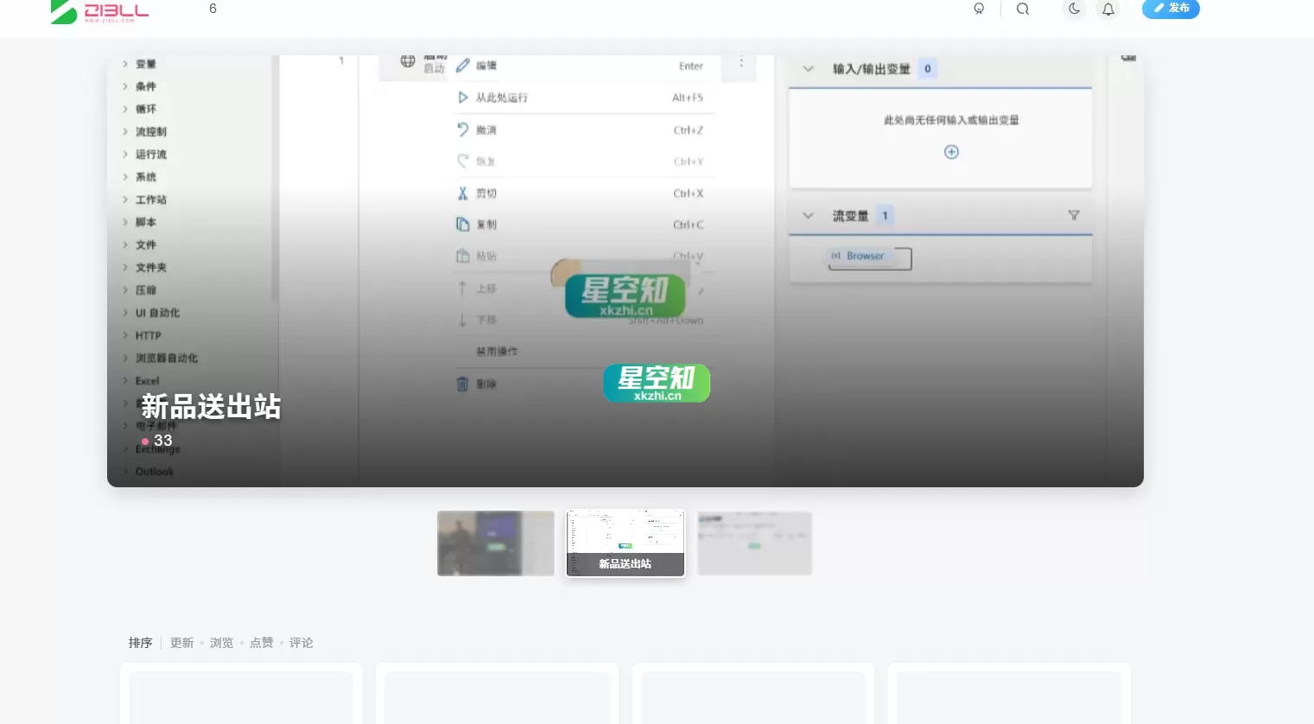The image size is (1314, 724).
Task: Click the 发布 publish button
Action: click(x=1171, y=9)
